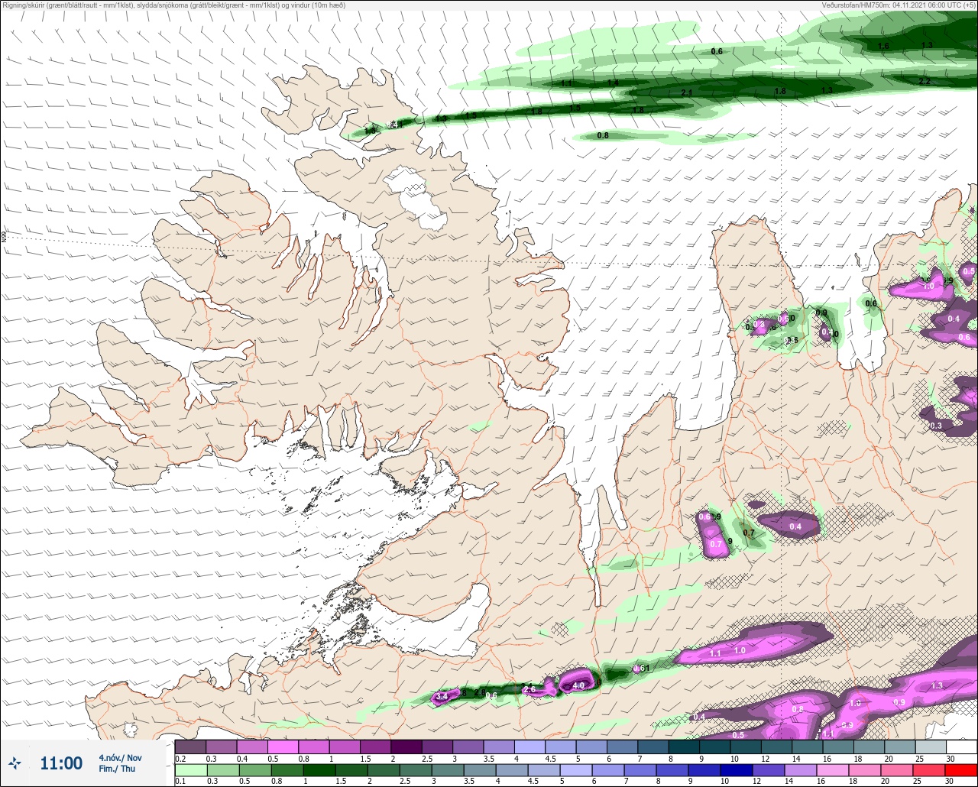Click the 0.61 precipitation value on the map
The width and height of the screenshot is (978, 787).
tap(641, 669)
